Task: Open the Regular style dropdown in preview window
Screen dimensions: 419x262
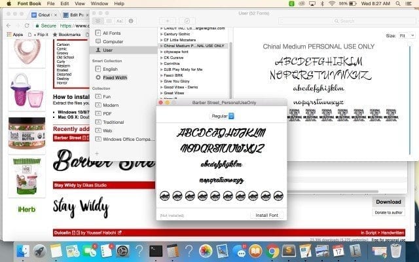Action: tap(222, 116)
